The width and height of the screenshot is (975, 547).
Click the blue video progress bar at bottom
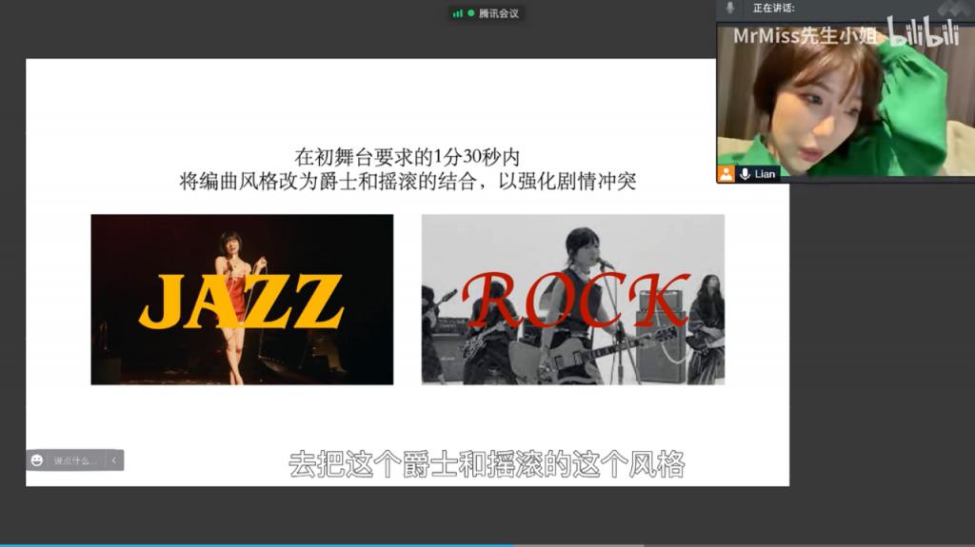[257, 545]
